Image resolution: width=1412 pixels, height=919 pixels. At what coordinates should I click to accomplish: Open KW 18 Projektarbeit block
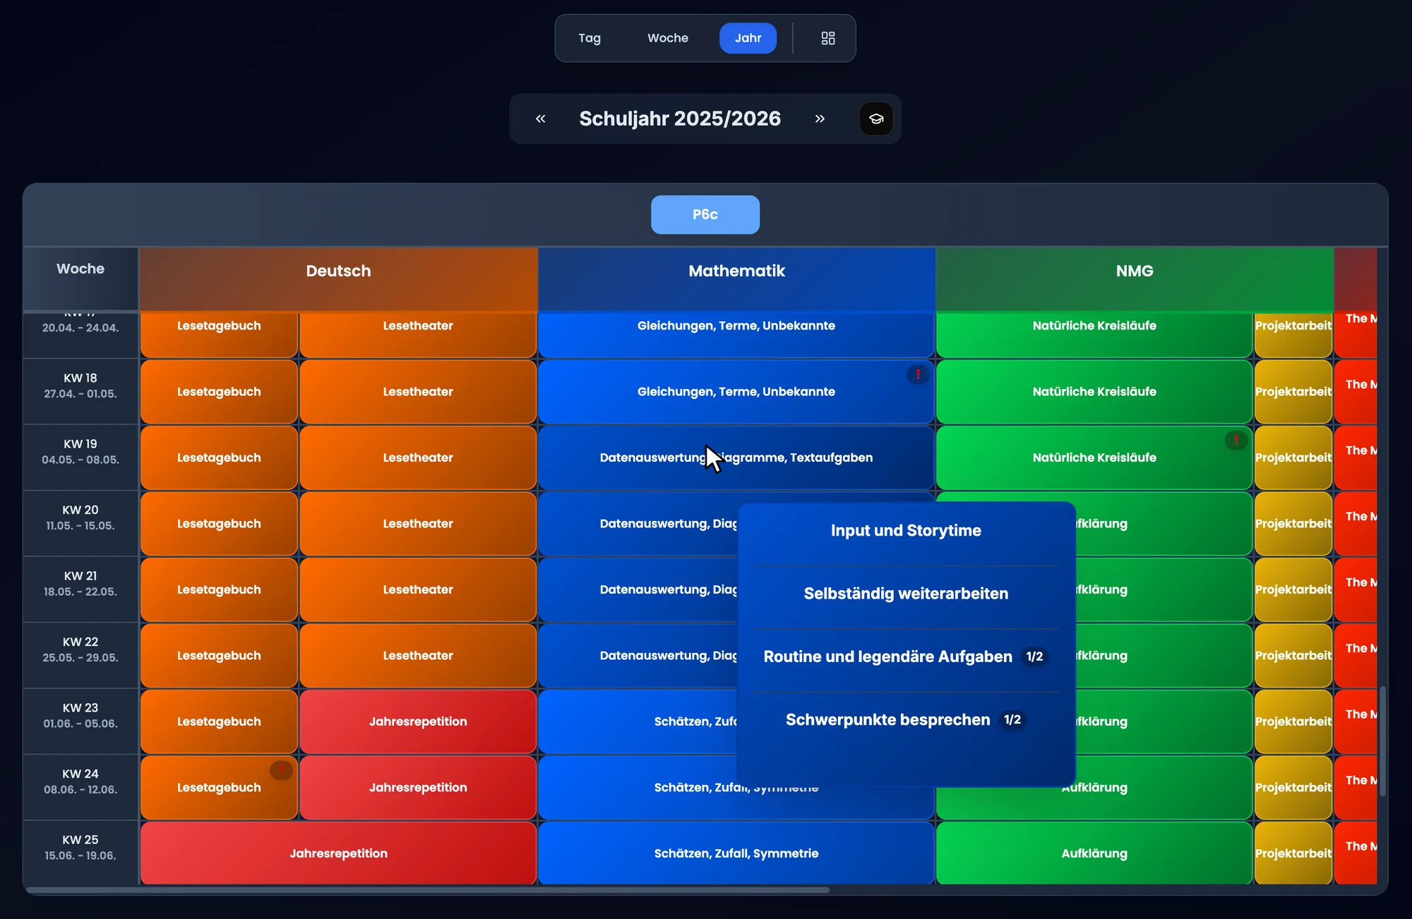1293,392
